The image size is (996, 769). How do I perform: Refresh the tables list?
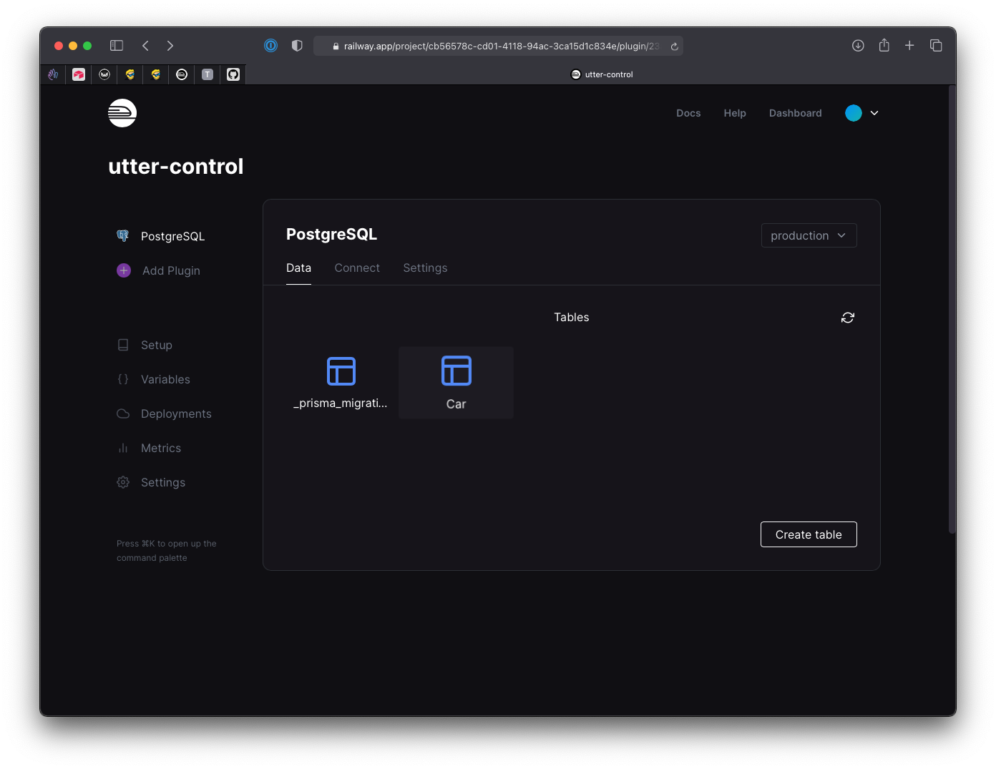[x=847, y=318]
